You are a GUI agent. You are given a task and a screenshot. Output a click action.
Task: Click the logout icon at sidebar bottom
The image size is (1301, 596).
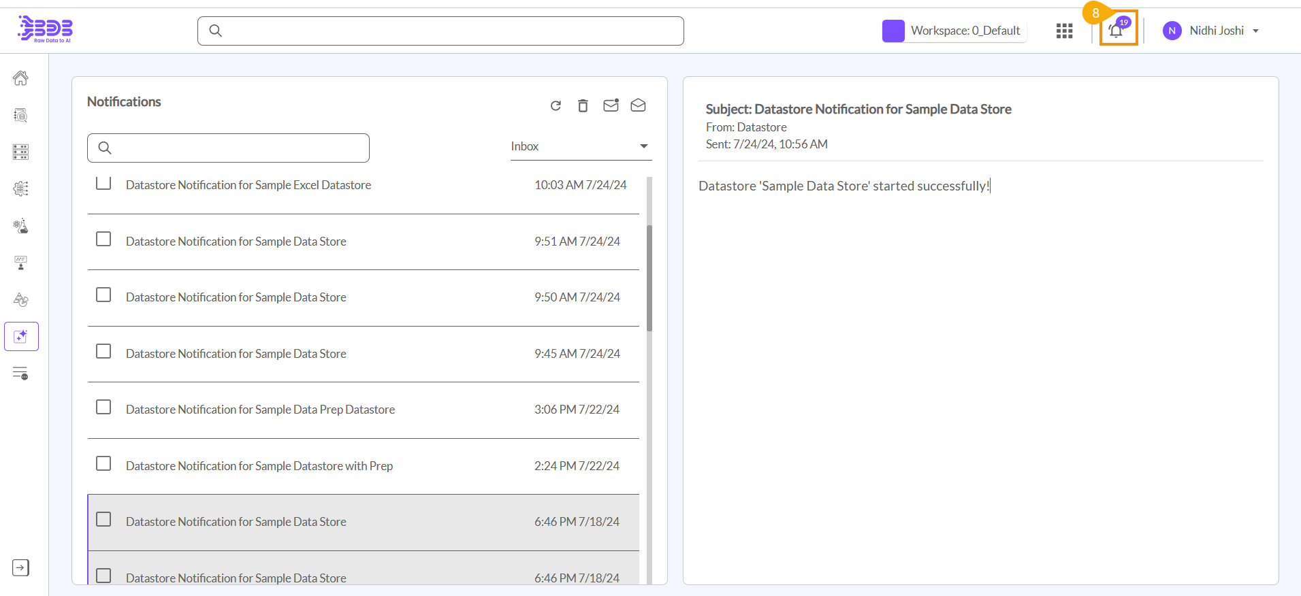20,567
